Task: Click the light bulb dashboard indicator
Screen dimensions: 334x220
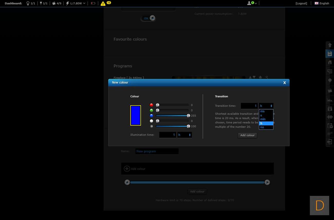Action: click(28, 3)
